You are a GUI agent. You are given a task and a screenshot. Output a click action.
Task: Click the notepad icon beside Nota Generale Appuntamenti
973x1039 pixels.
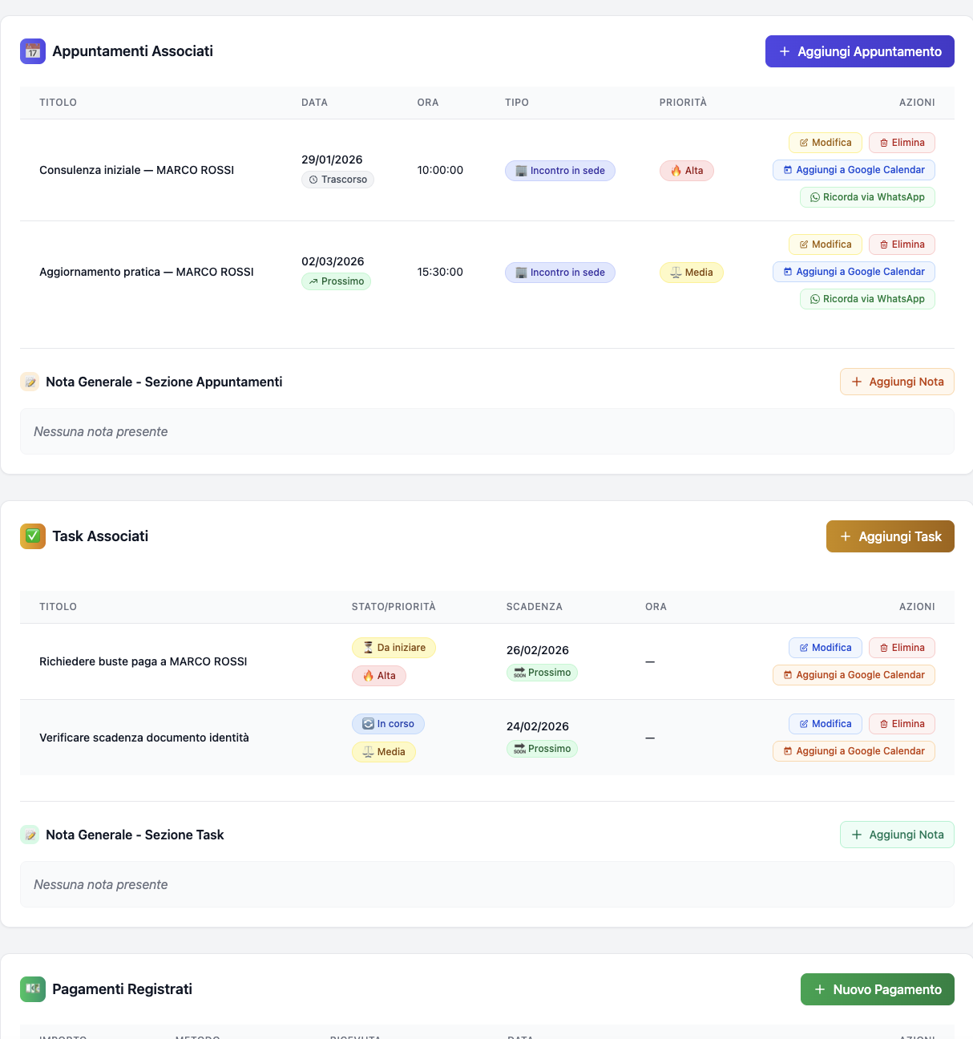pos(30,382)
